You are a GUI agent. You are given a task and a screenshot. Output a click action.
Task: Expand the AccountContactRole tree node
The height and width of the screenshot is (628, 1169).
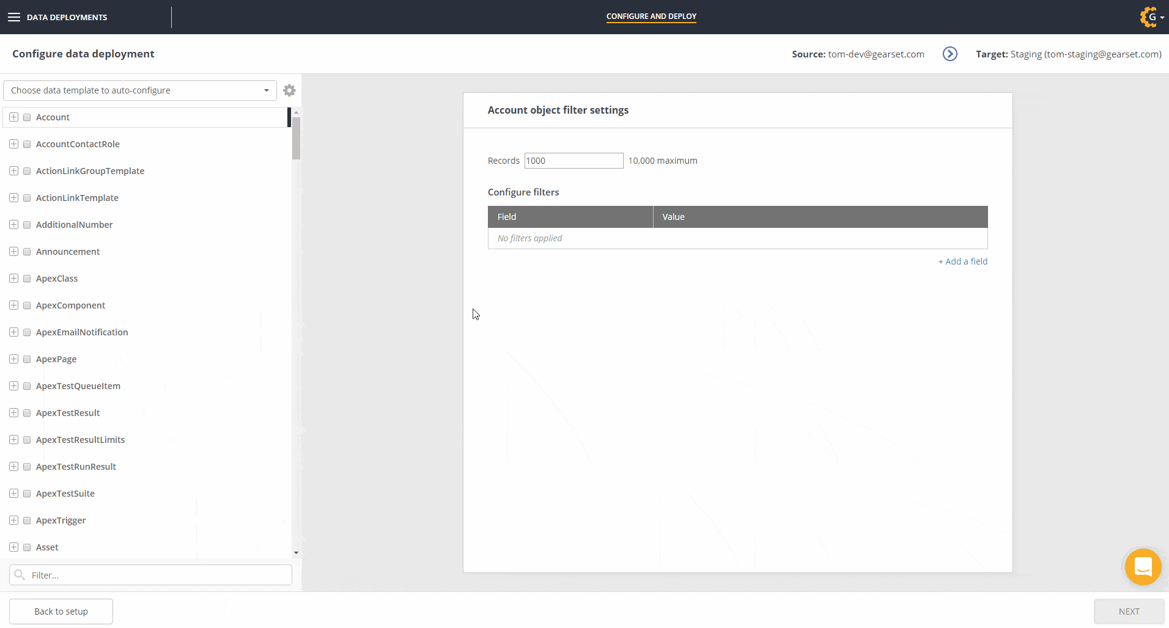[x=13, y=144]
